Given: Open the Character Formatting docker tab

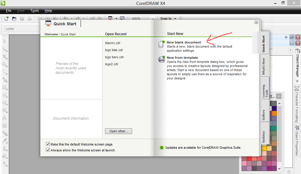Looking at the screenshot, I should click(x=297, y=104).
